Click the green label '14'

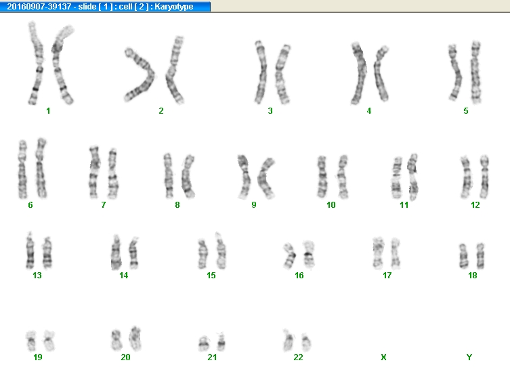tap(123, 276)
